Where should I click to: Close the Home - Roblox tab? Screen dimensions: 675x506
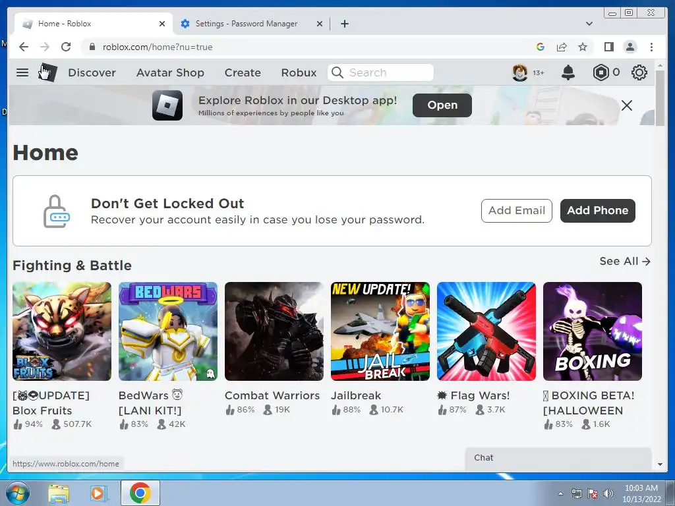[162, 24]
